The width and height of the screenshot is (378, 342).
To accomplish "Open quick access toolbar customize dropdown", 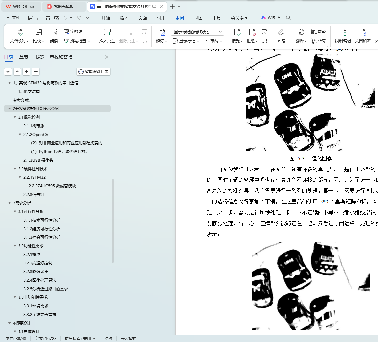I will click(88, 18).
